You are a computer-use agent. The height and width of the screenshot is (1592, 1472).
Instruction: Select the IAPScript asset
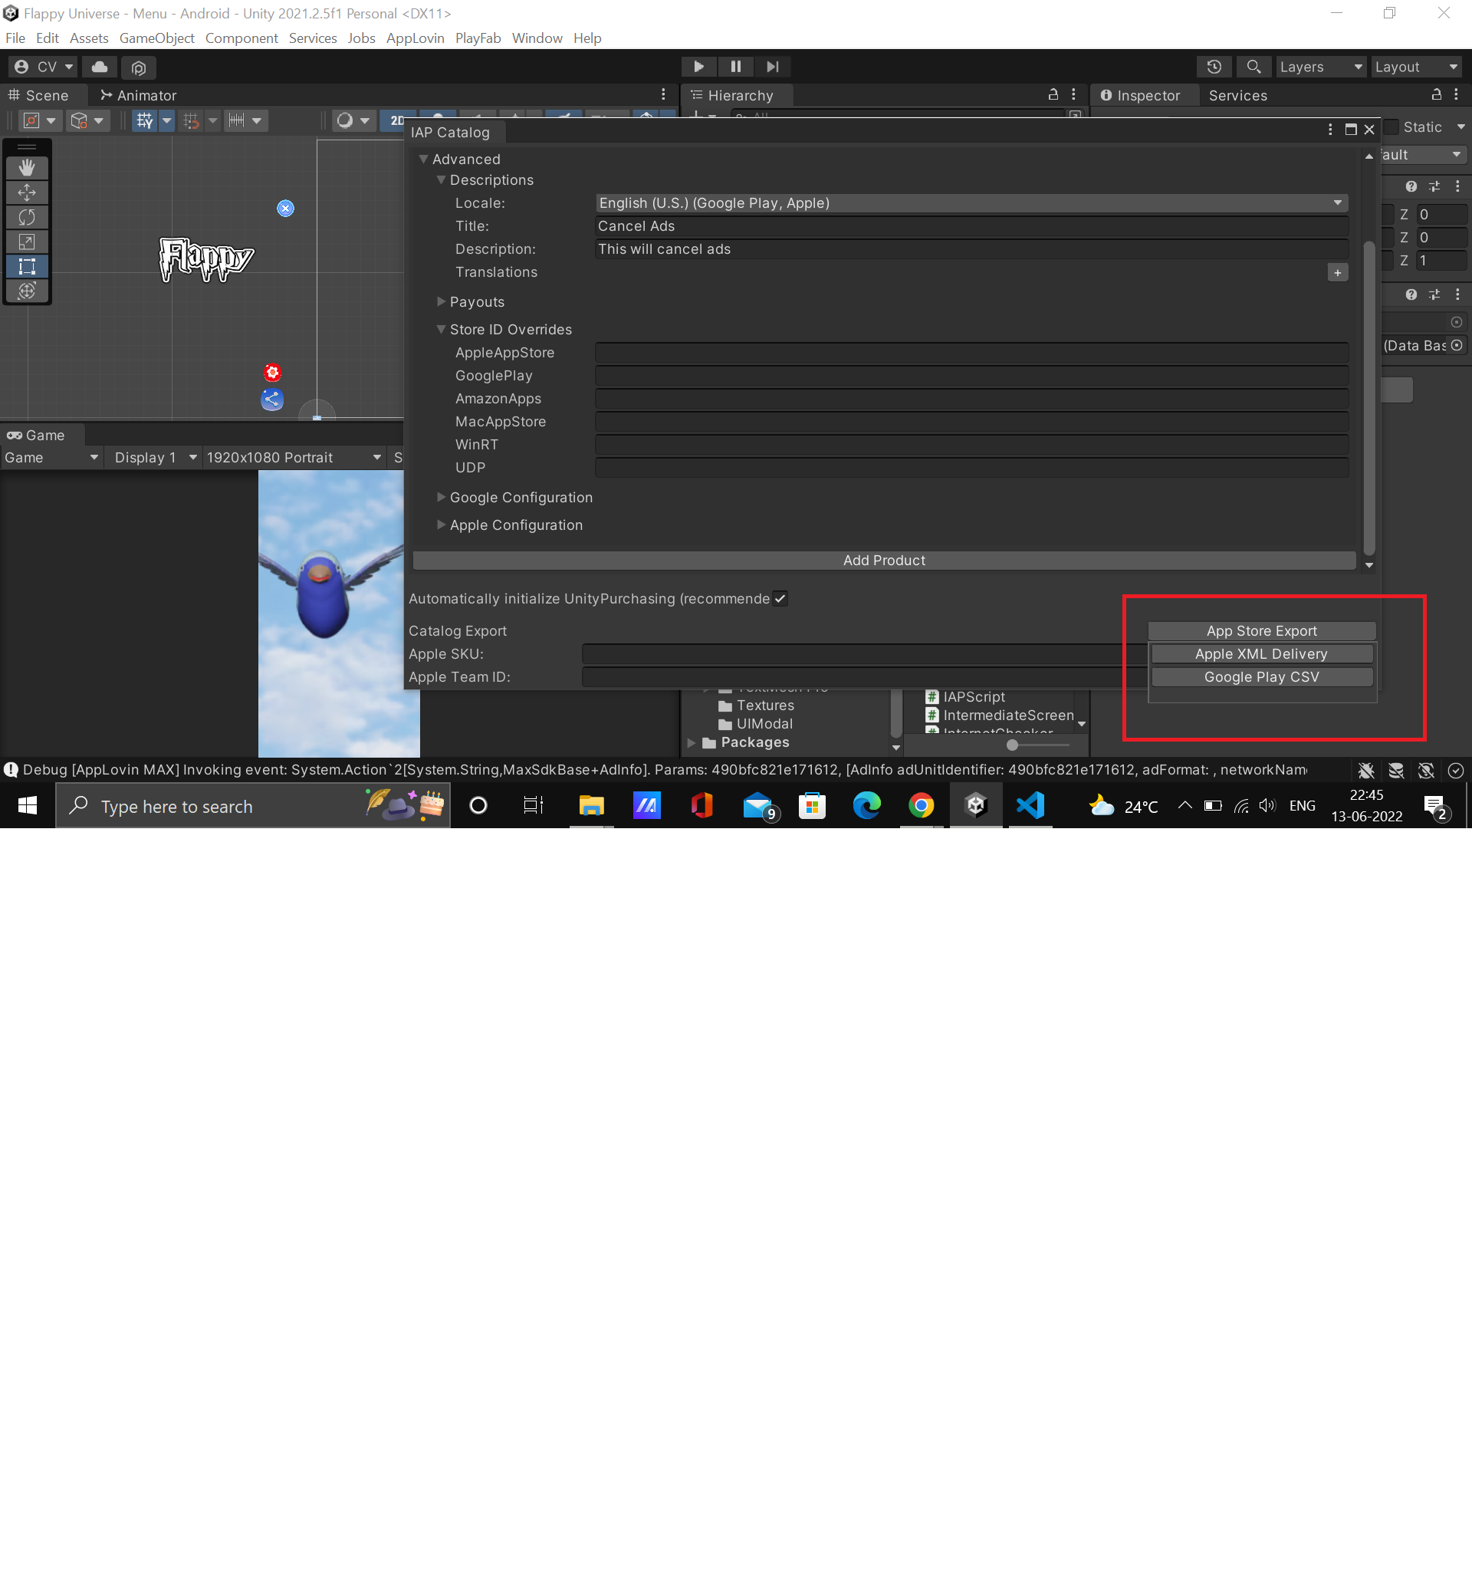point(965,697)
